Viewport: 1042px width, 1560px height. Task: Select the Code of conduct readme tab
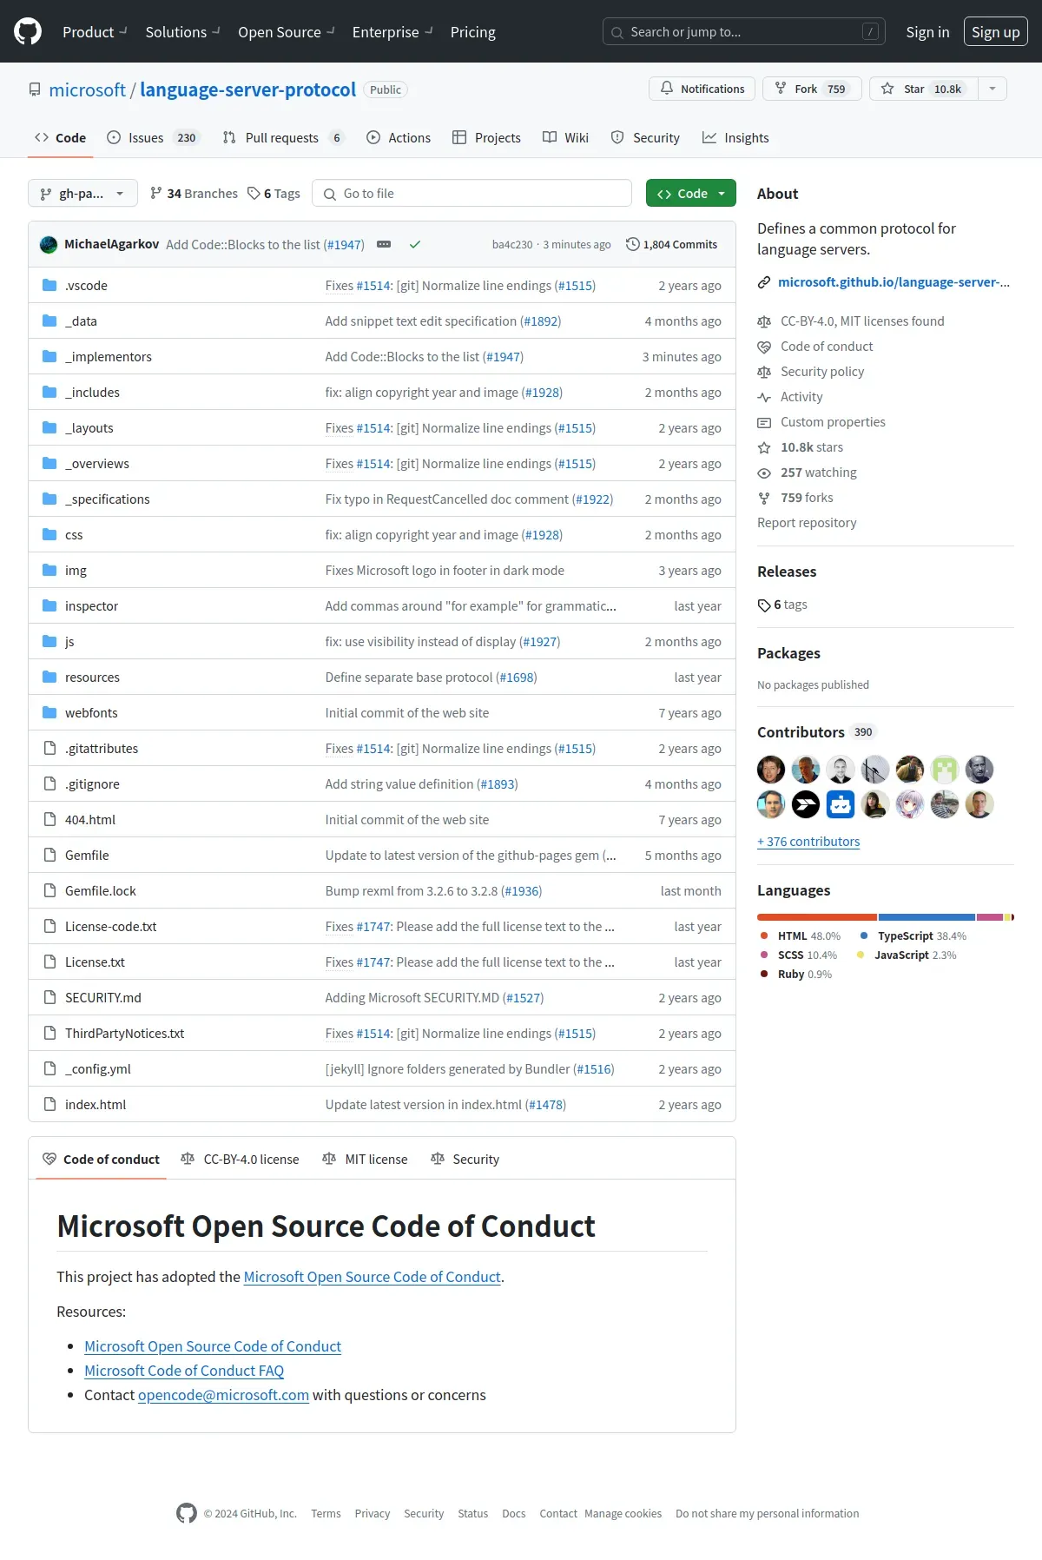point(101,1160)
